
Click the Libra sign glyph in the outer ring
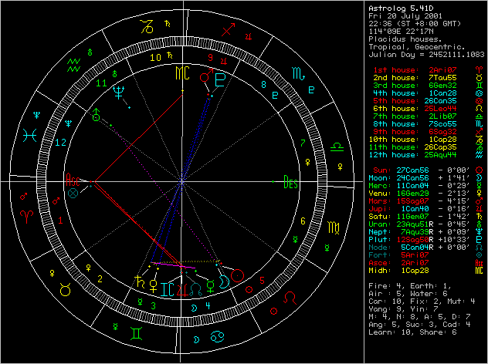[337, 147]
